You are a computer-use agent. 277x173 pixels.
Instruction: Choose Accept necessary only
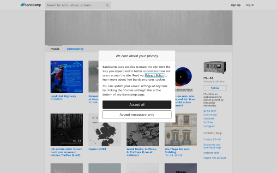[x=137, y=115]
